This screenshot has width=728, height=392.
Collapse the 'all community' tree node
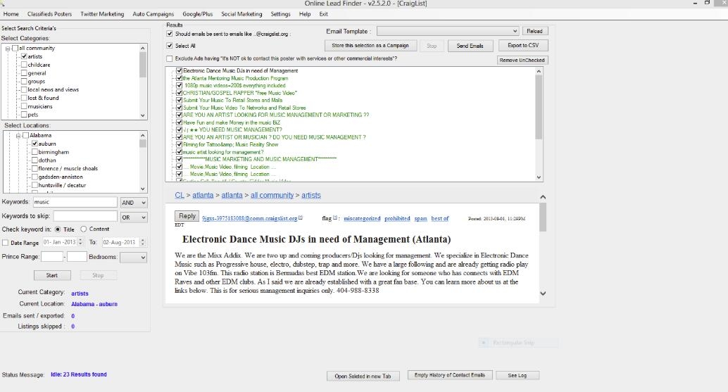8,49
